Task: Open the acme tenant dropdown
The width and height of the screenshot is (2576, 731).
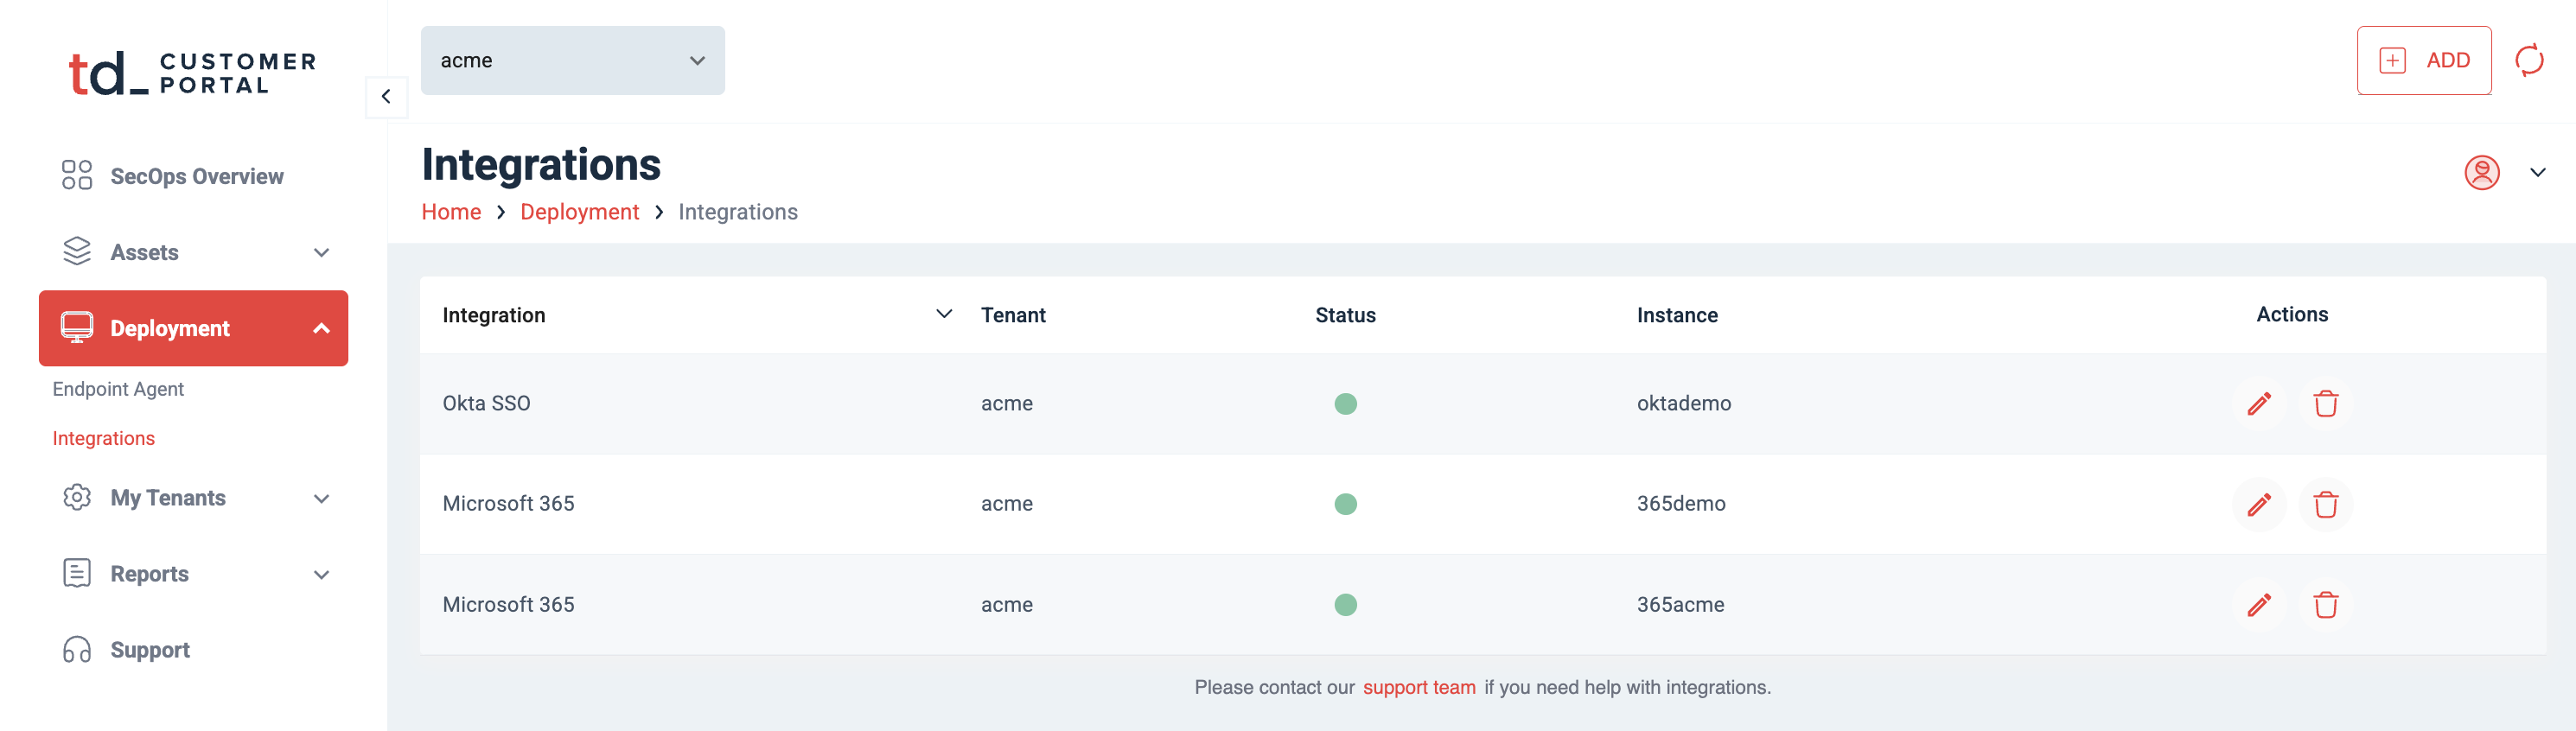Action: click(x=572, y=61)
